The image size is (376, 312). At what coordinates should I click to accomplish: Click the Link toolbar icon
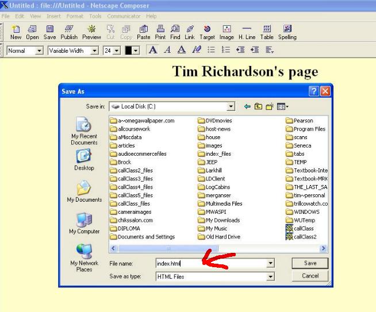[x=190, y=32]
